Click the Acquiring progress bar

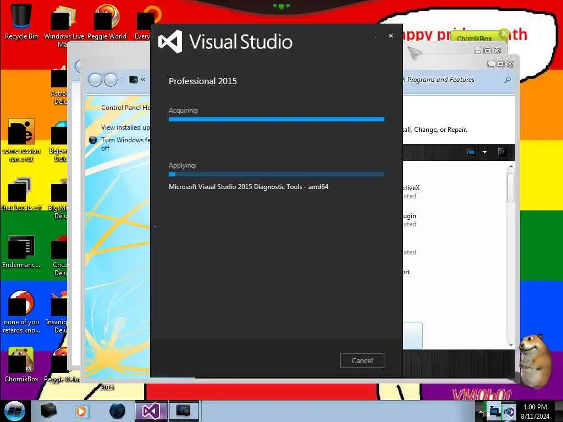[x=277, y=119]
